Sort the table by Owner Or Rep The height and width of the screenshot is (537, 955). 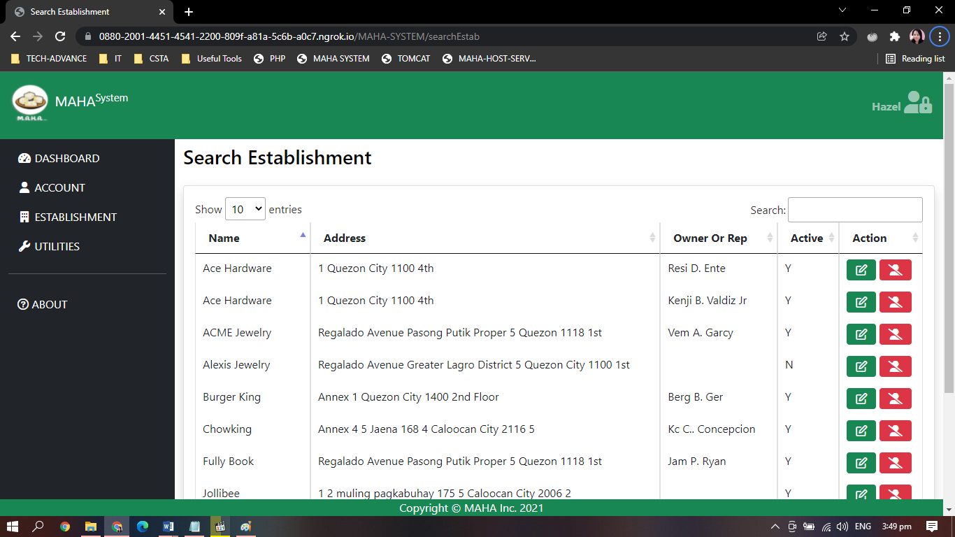click(x=719, y=238)
